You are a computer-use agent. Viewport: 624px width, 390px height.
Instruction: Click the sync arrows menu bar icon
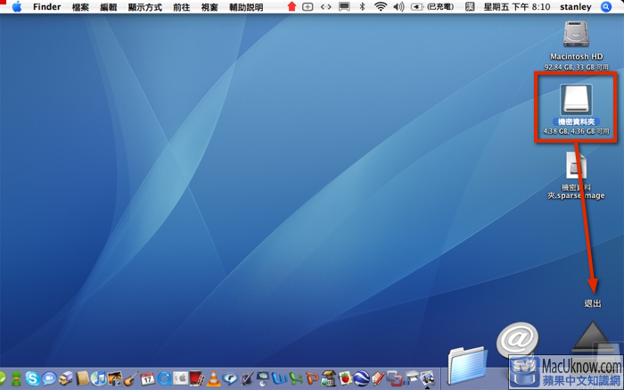click(x=325, y=7)
